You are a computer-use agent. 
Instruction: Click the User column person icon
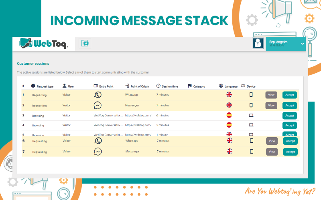point(64,86)
